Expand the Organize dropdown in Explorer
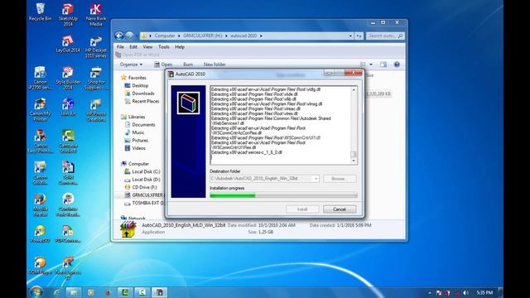Image resolution: width=530 pixels, height=298 pixels. click(x=131, y=65)
